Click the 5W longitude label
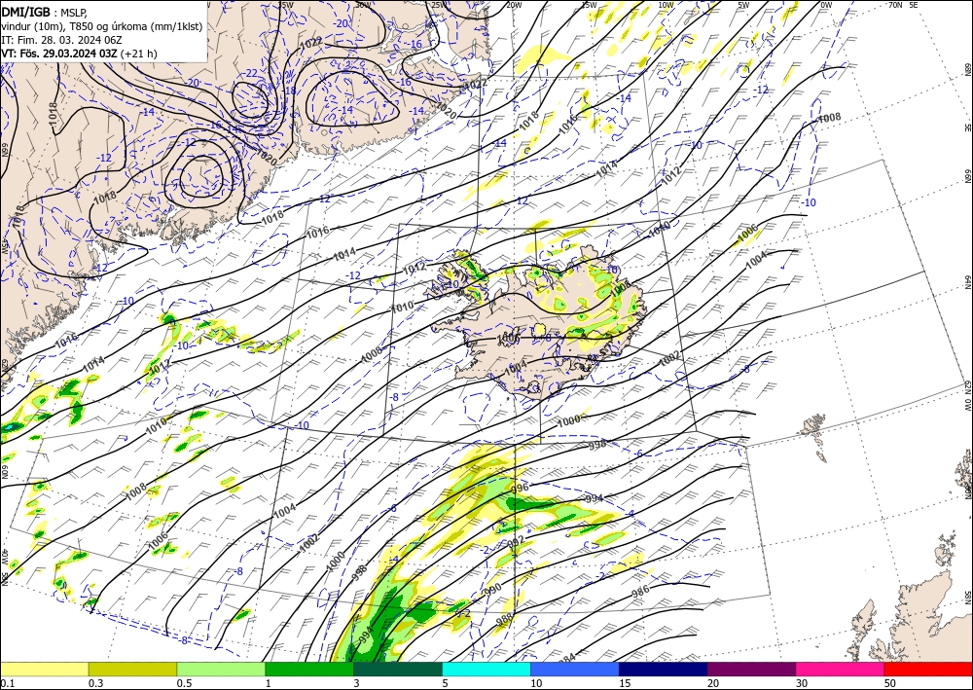Screen dimensions: 973x690 click(743, 5)
